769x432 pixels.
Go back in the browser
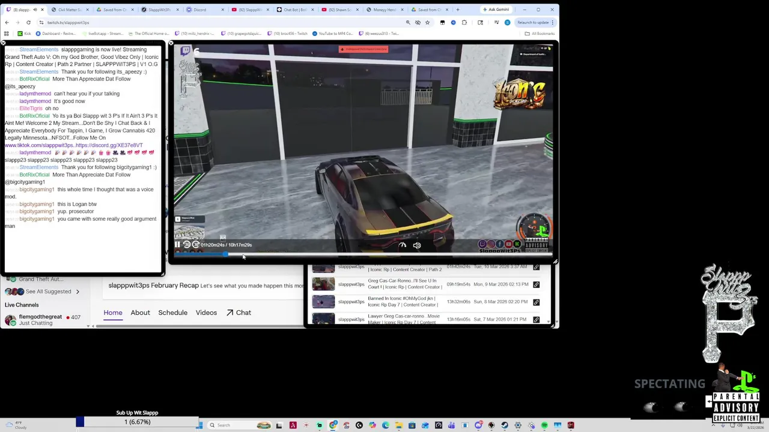click(7, 22)
